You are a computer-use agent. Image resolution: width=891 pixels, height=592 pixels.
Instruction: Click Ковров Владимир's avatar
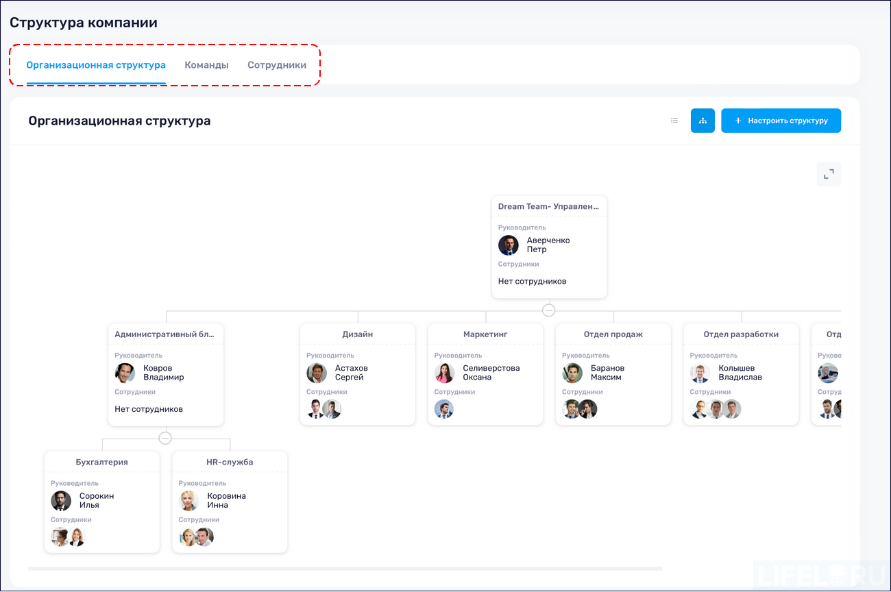pyautogui.click(x=125, y=373)
